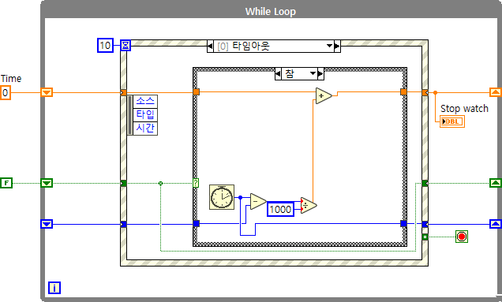The height and width of the screenshot is (302, 502).
Task: Click the False boolean constant
Action: tap(6, 183)
